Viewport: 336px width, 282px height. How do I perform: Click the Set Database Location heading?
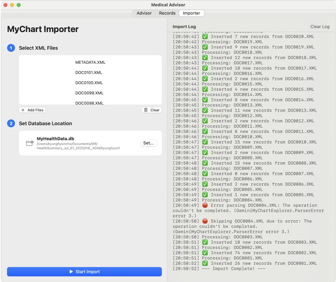point(45,123)
